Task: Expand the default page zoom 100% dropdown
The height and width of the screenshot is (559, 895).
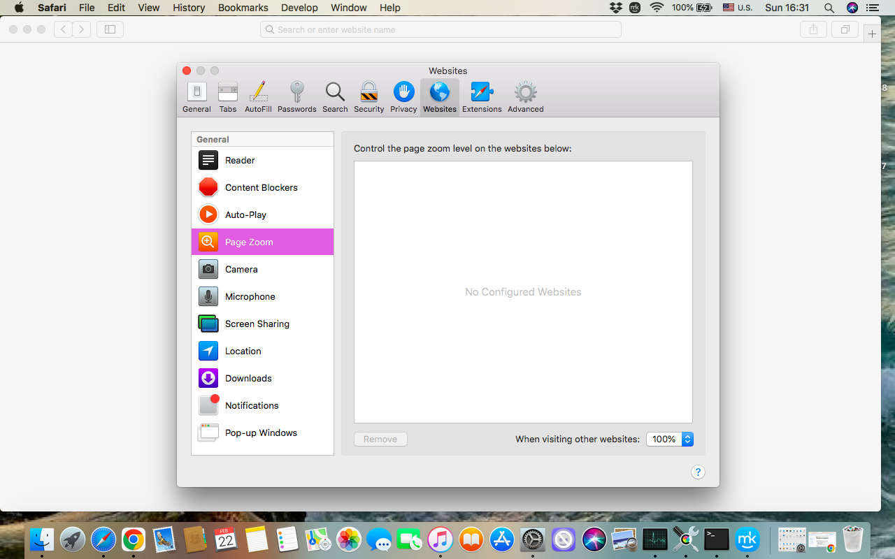Action: click(669, 439)
